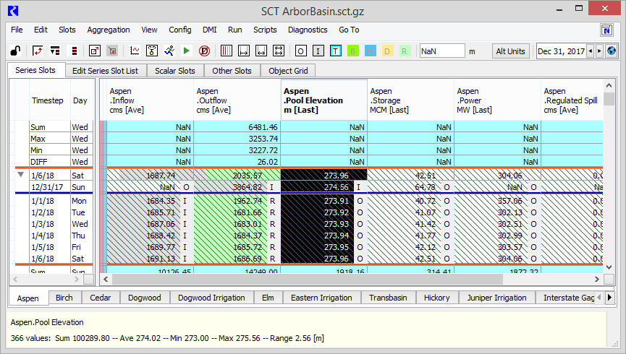Click the NaN value input field
This screenshot has height=354, width=626.
click(x=441, y=51)
